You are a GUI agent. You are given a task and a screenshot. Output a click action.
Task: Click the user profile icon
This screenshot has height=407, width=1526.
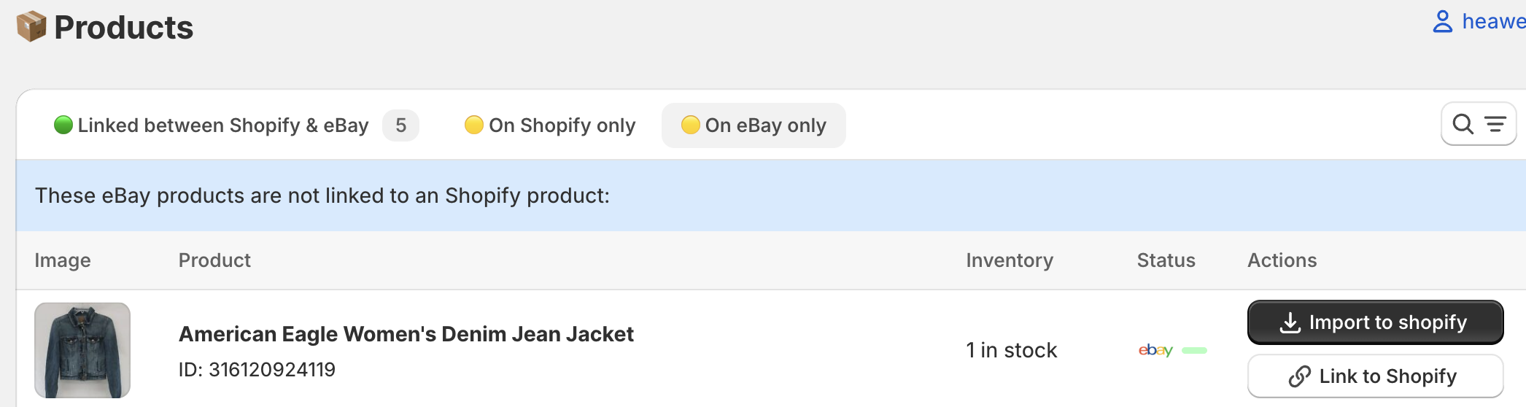pos(1442,22)
